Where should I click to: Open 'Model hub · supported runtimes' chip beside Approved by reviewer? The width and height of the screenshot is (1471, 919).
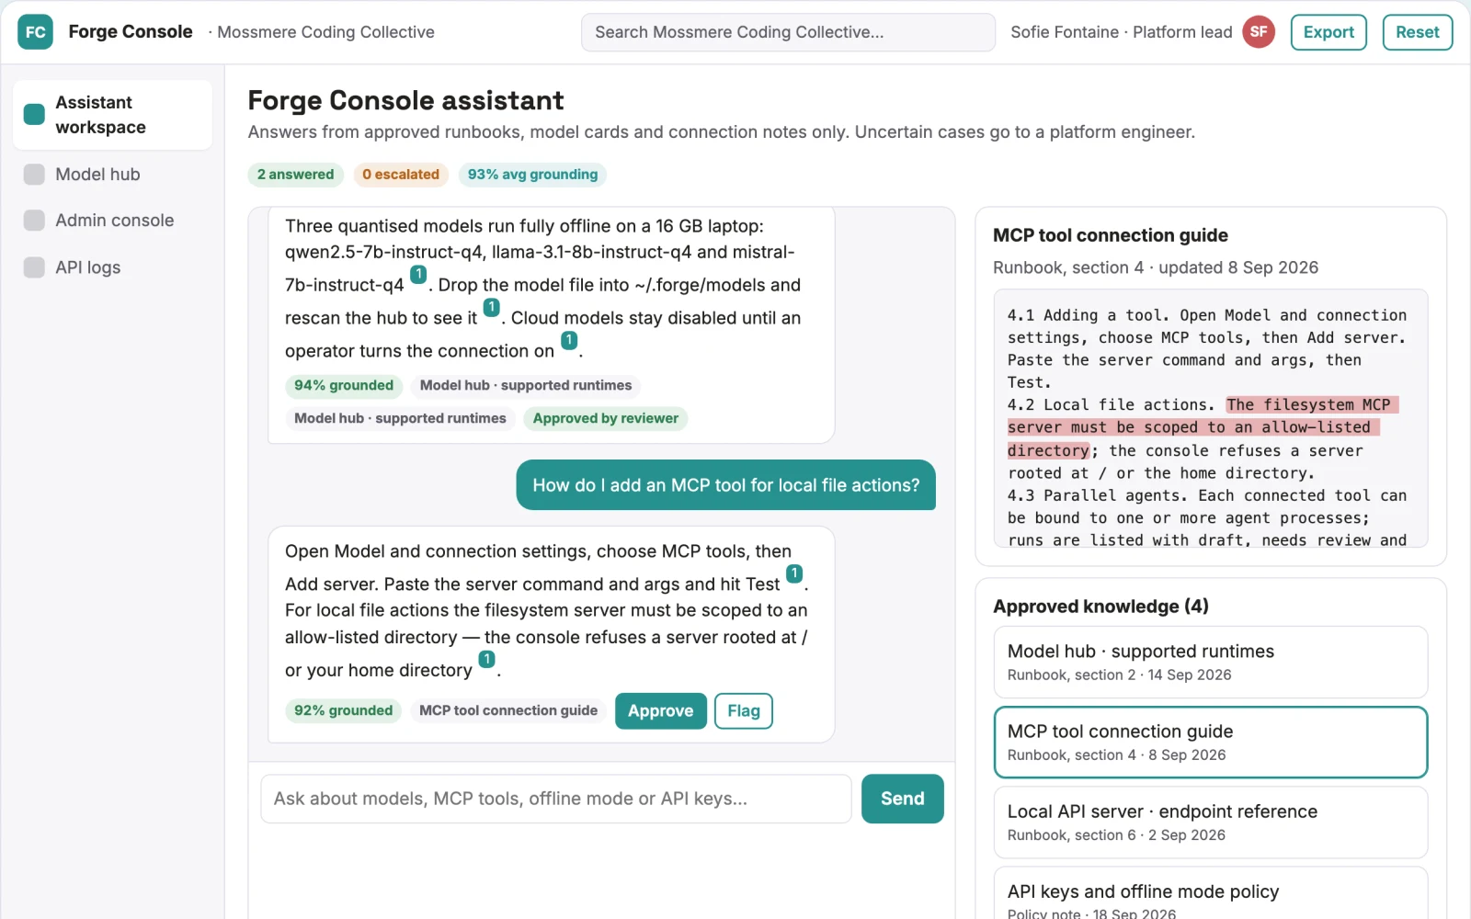pyautogui.click(x=400, y=418)
